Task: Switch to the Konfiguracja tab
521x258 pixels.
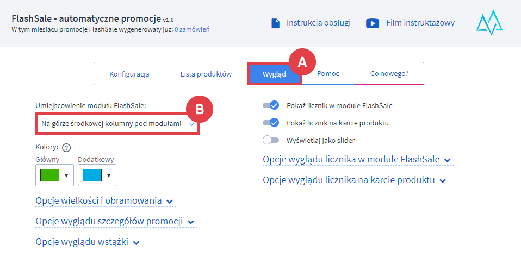Action: coord(129,74)
